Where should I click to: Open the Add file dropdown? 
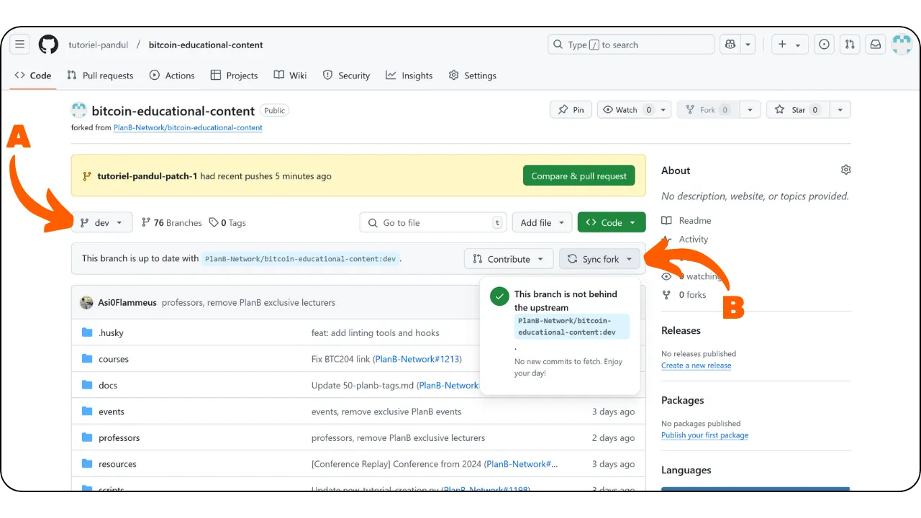543,223
